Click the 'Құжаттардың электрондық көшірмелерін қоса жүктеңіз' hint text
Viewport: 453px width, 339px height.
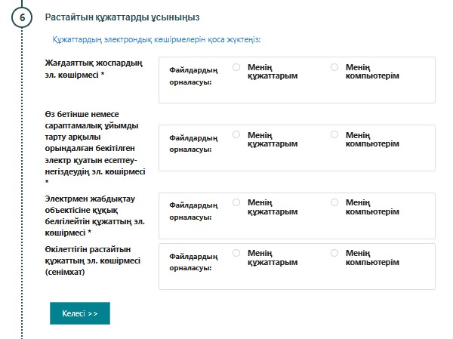pyautogui.click(x=162, y=39)
